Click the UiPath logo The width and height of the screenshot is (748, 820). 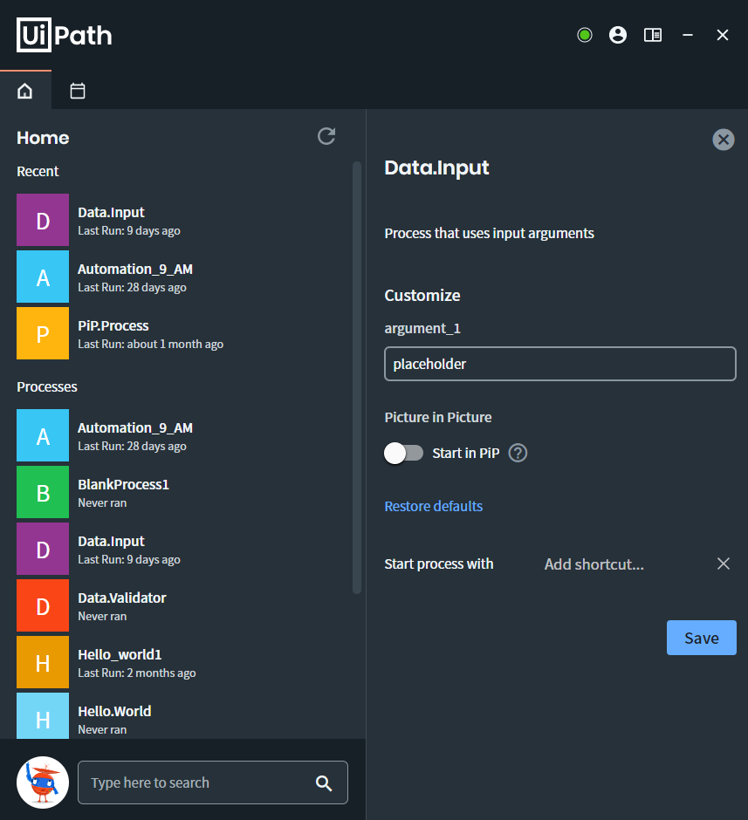point(65,35)
